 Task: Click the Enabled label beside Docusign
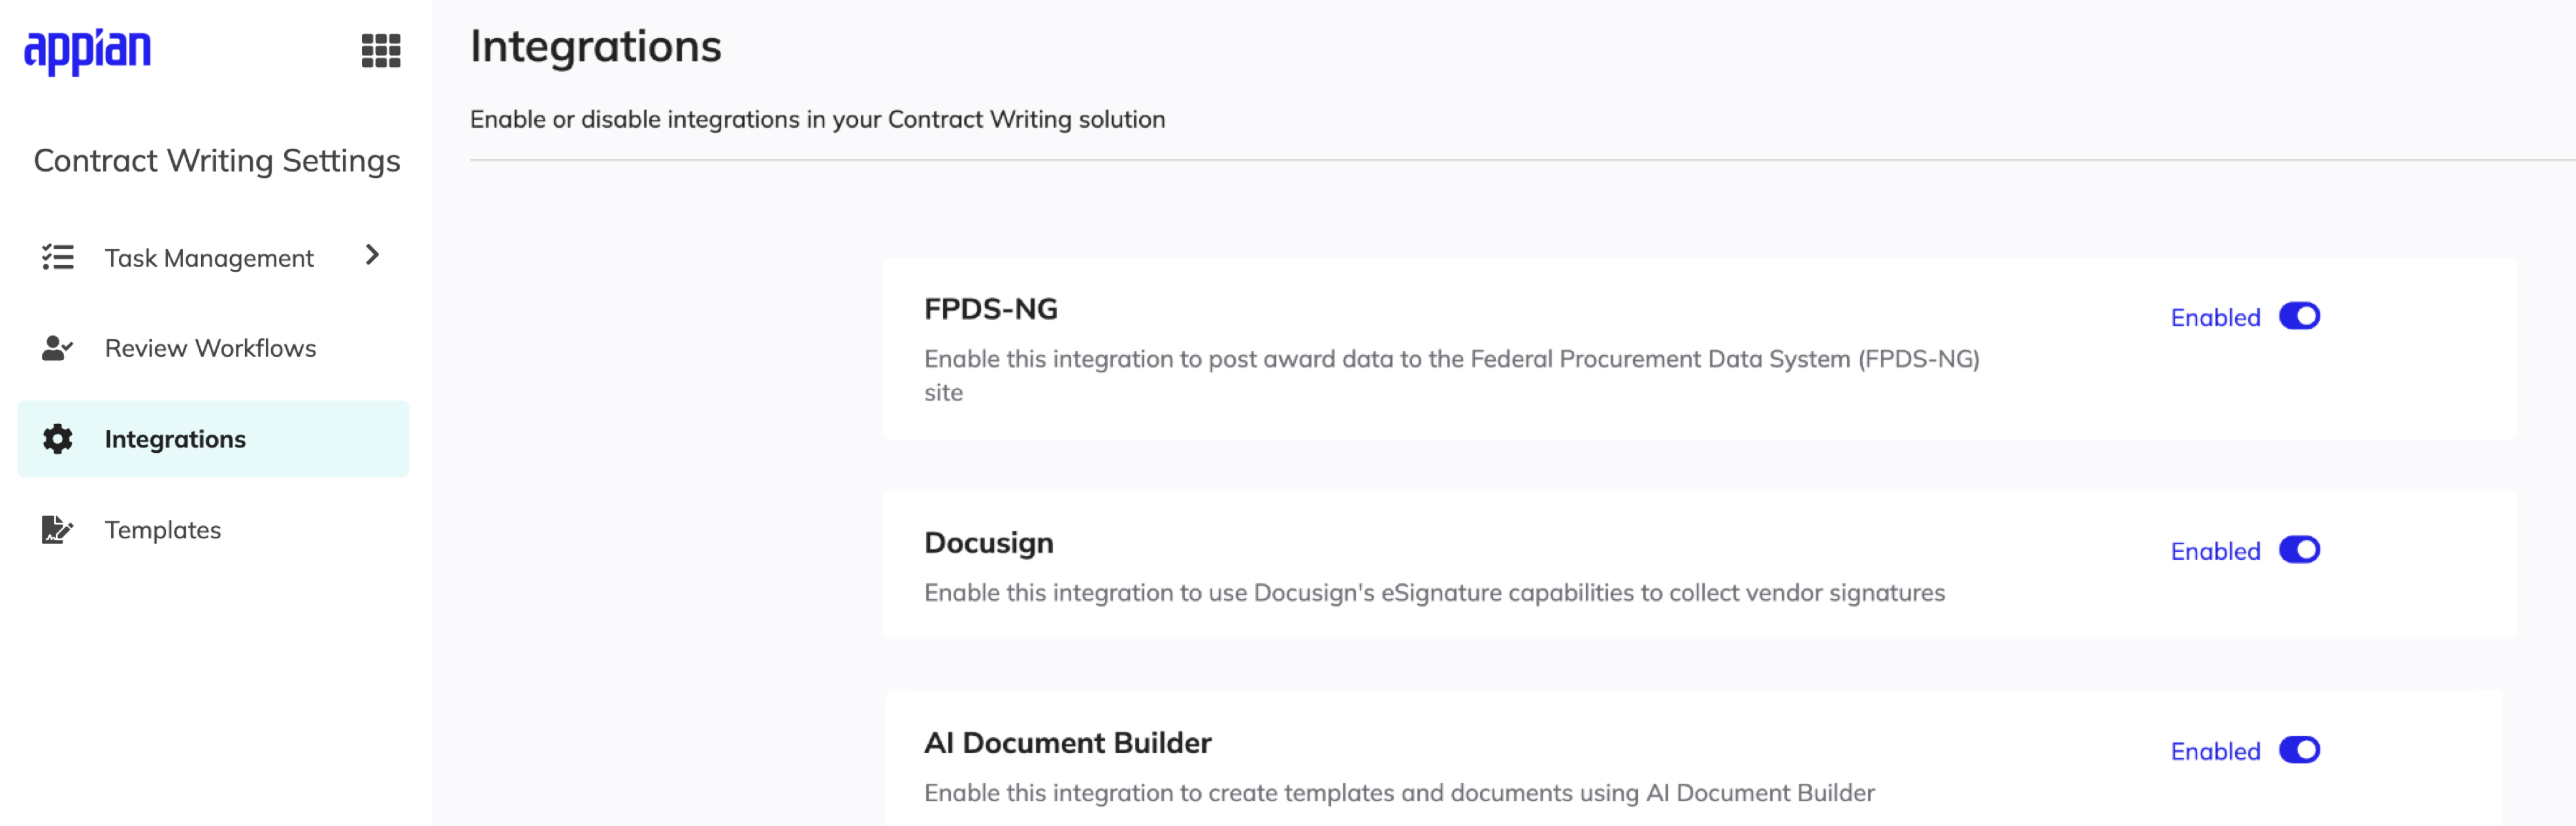click(x=2215, y=551)
